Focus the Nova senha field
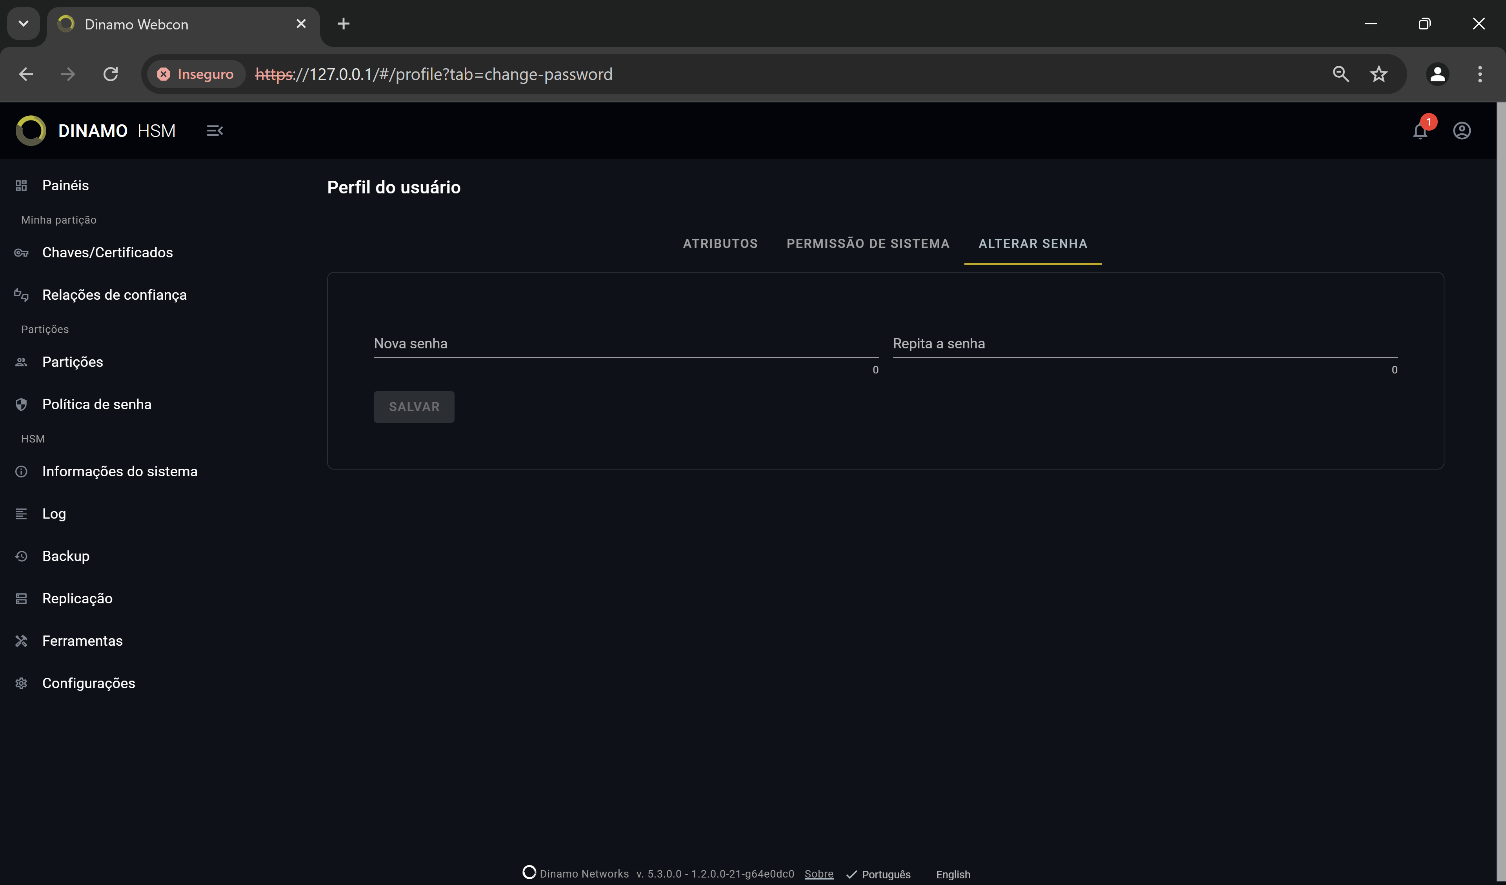This screenshot has height=885, width=1506. 626,344
